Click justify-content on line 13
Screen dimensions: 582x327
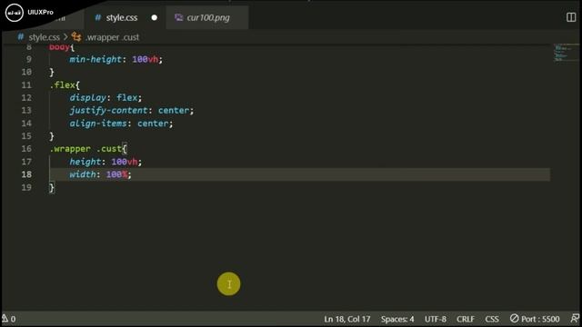tap(108, 111)
